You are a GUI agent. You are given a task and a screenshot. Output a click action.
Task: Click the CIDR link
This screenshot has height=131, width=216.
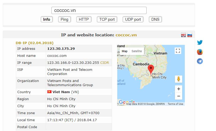point(105,63)
